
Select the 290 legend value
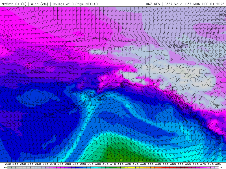click(x=83, y=164)
